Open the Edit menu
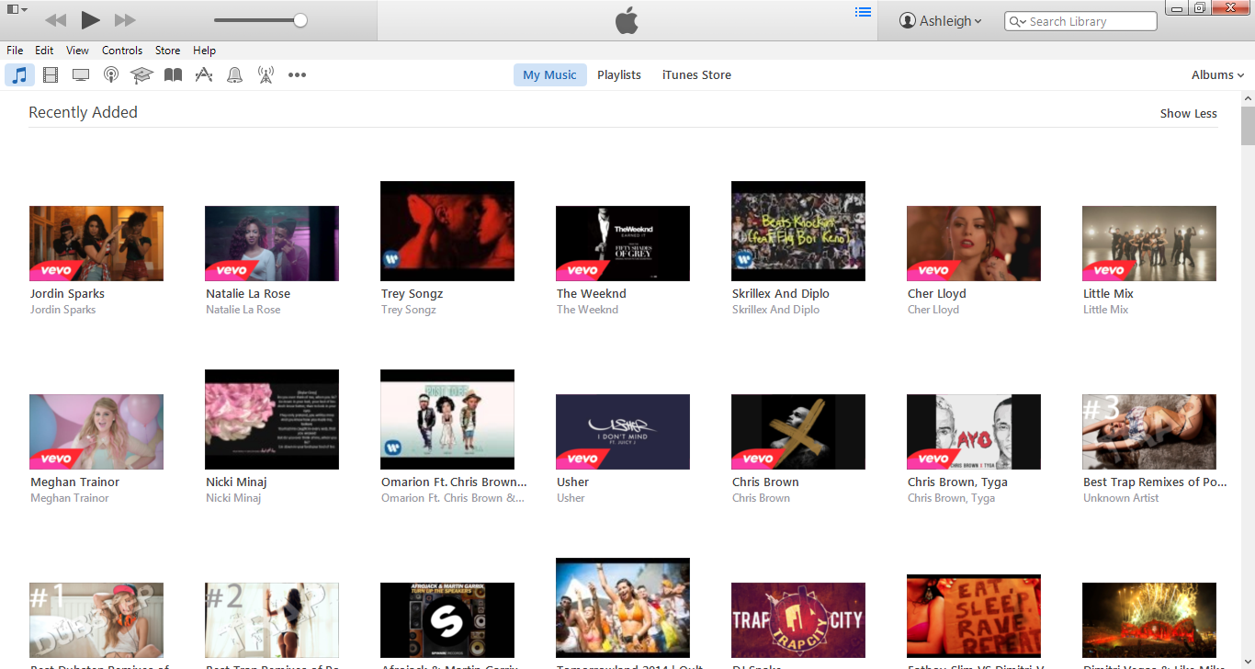Viewport: 1255px width, 669px height. pyautogui.click(x=44, y=51)
